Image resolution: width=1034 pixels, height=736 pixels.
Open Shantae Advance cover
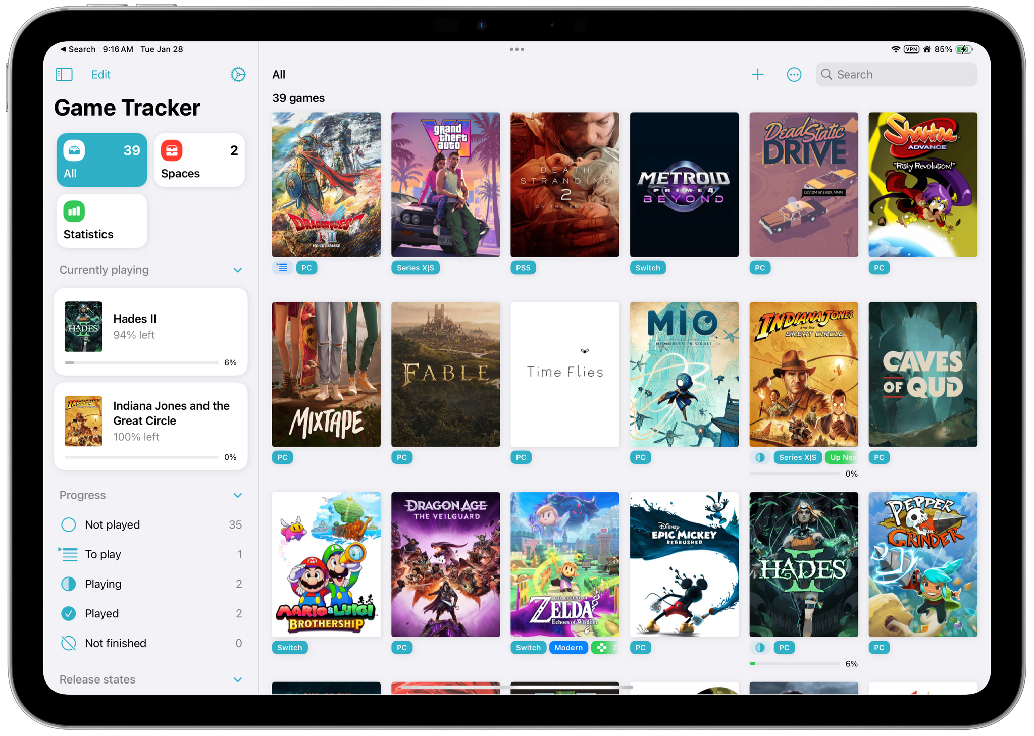click(x=923, y=185)
